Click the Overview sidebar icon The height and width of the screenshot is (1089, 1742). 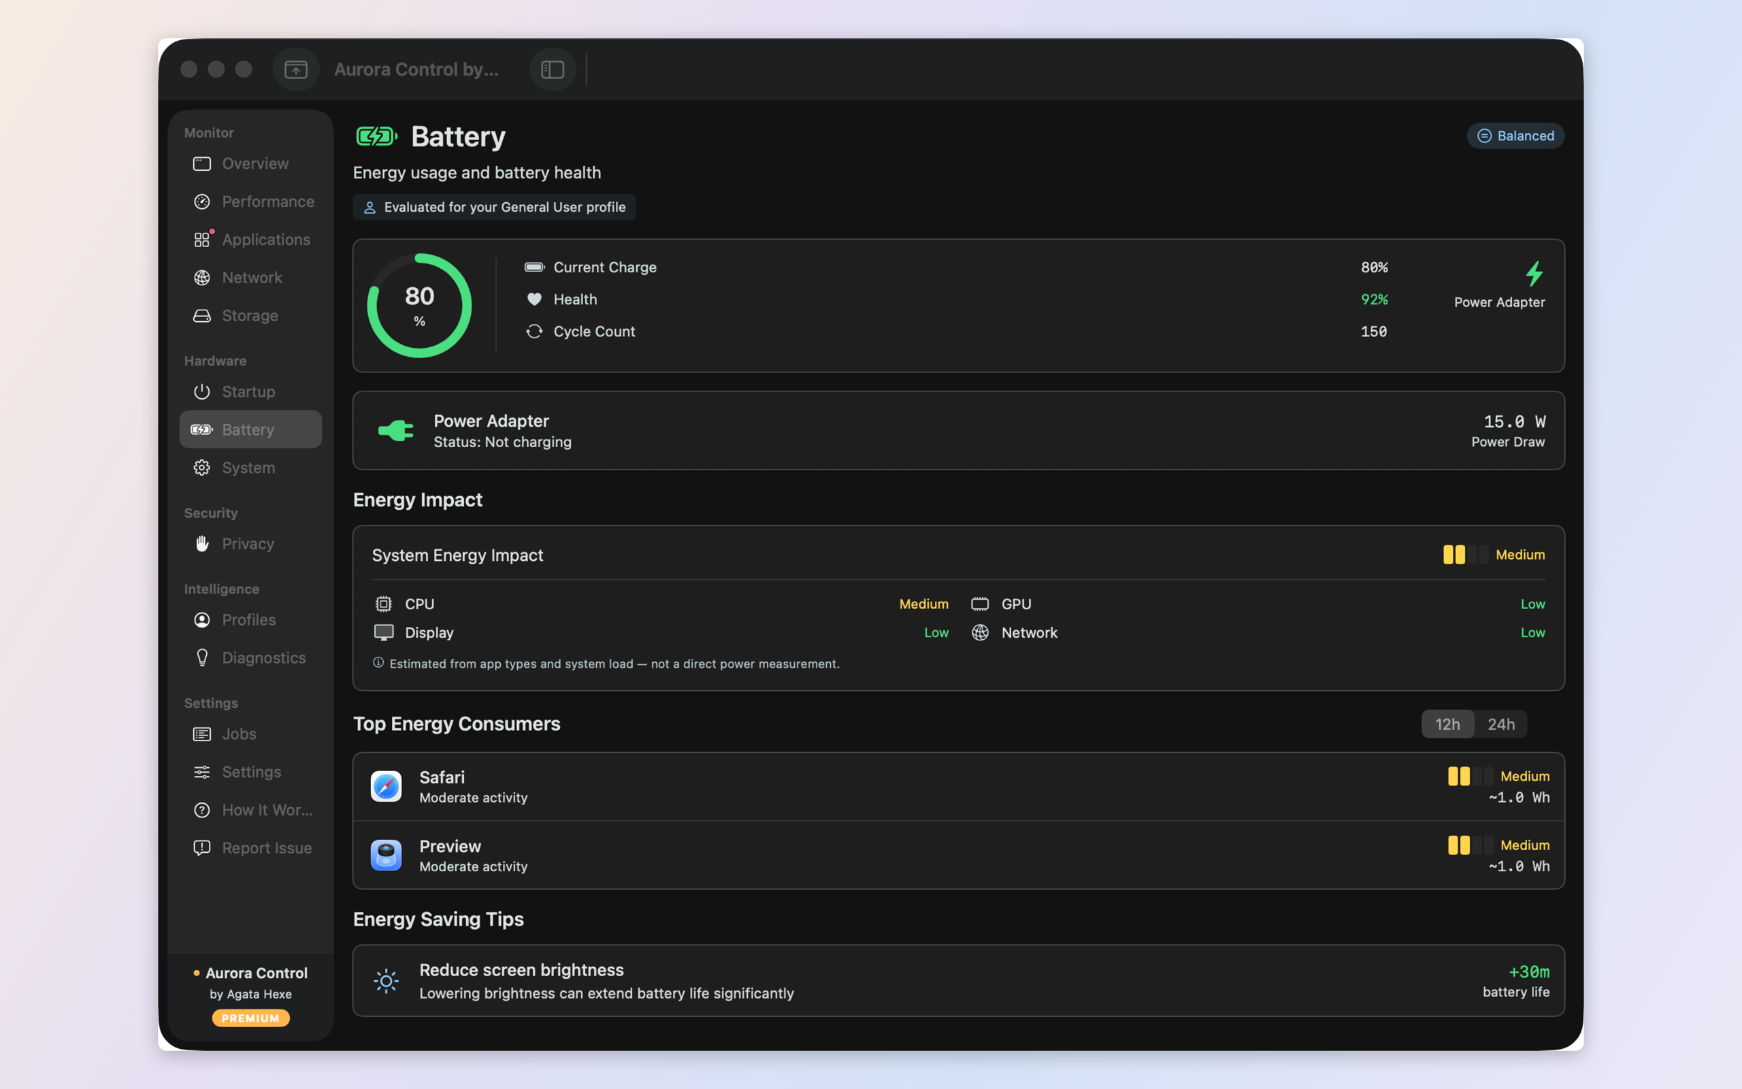[202, 164]
